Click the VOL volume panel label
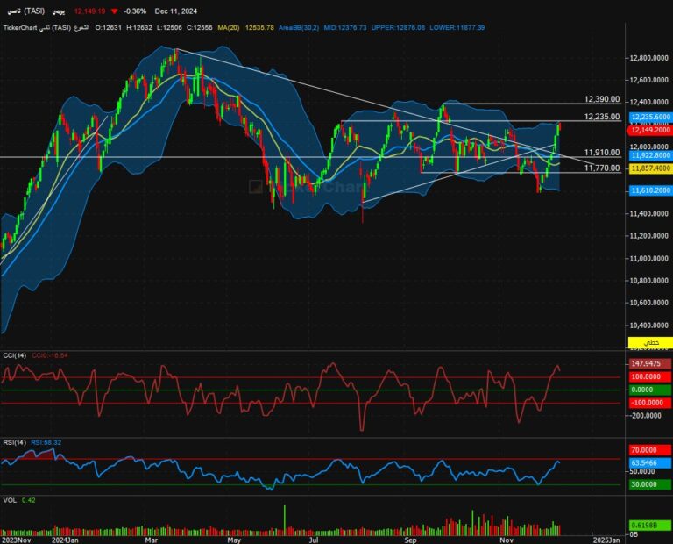This screenshot has height=544, width=673. pos(10,500)
